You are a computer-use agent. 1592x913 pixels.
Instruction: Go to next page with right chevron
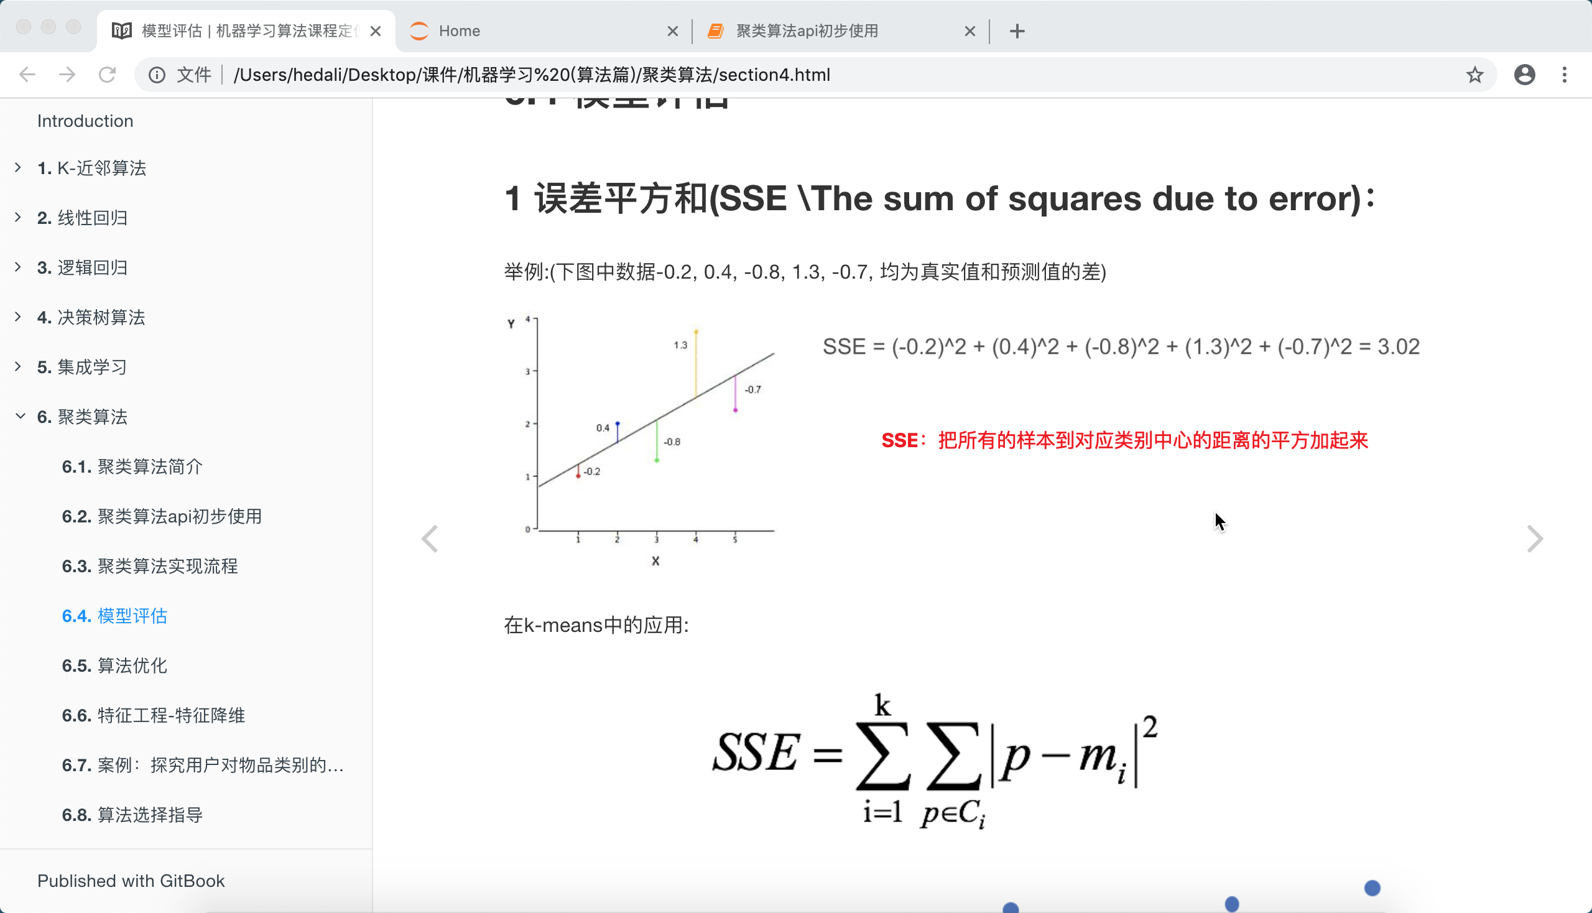tap(1534, 539)
